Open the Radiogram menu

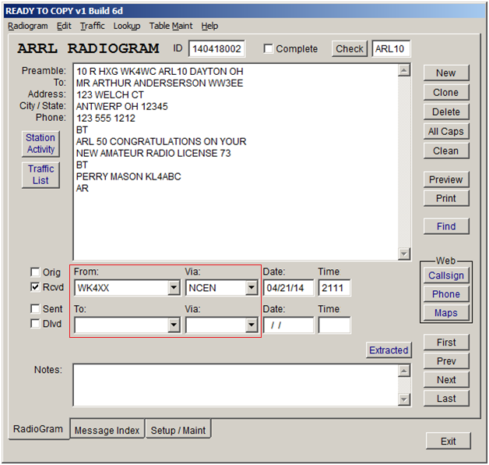tap(28, 26)
